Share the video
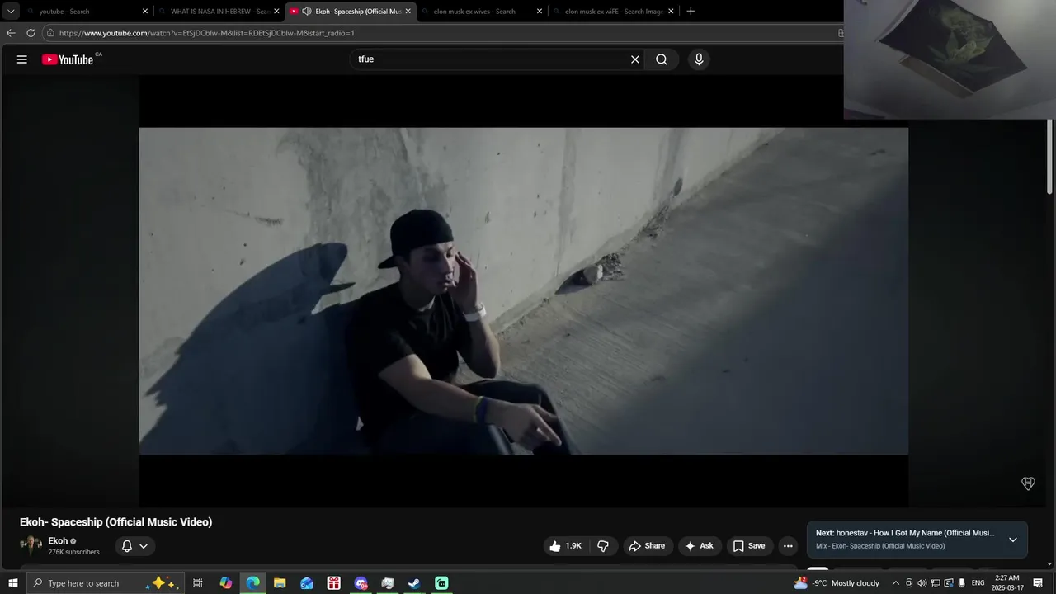Viewport: 1056px width, 594px height. pos(647,546)
